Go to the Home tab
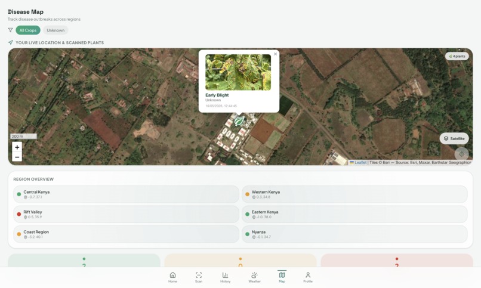 (172, 277)
